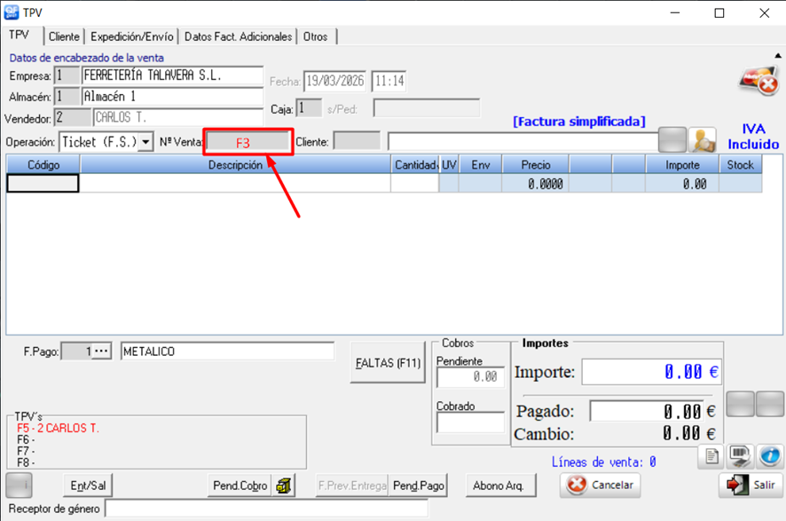The height and width of the screenshot is (521, 786).
Task: Click the computer terminal icon
Action: point(740,456)
